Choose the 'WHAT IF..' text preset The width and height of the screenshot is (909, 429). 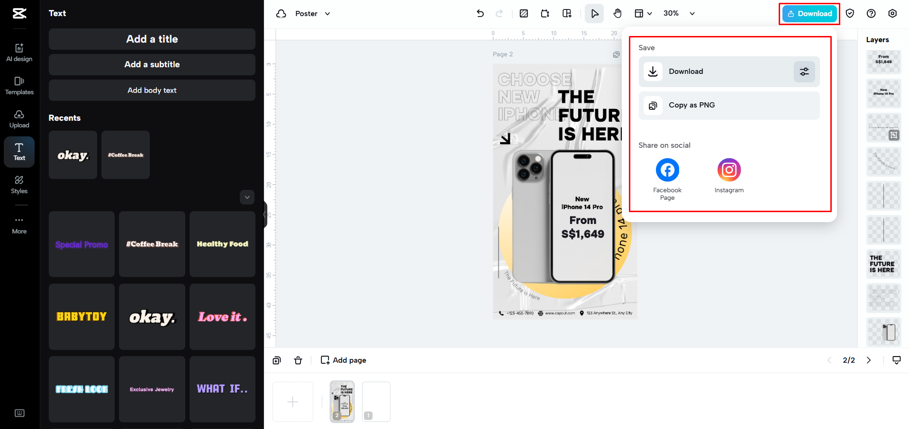(x=222, y=389)
